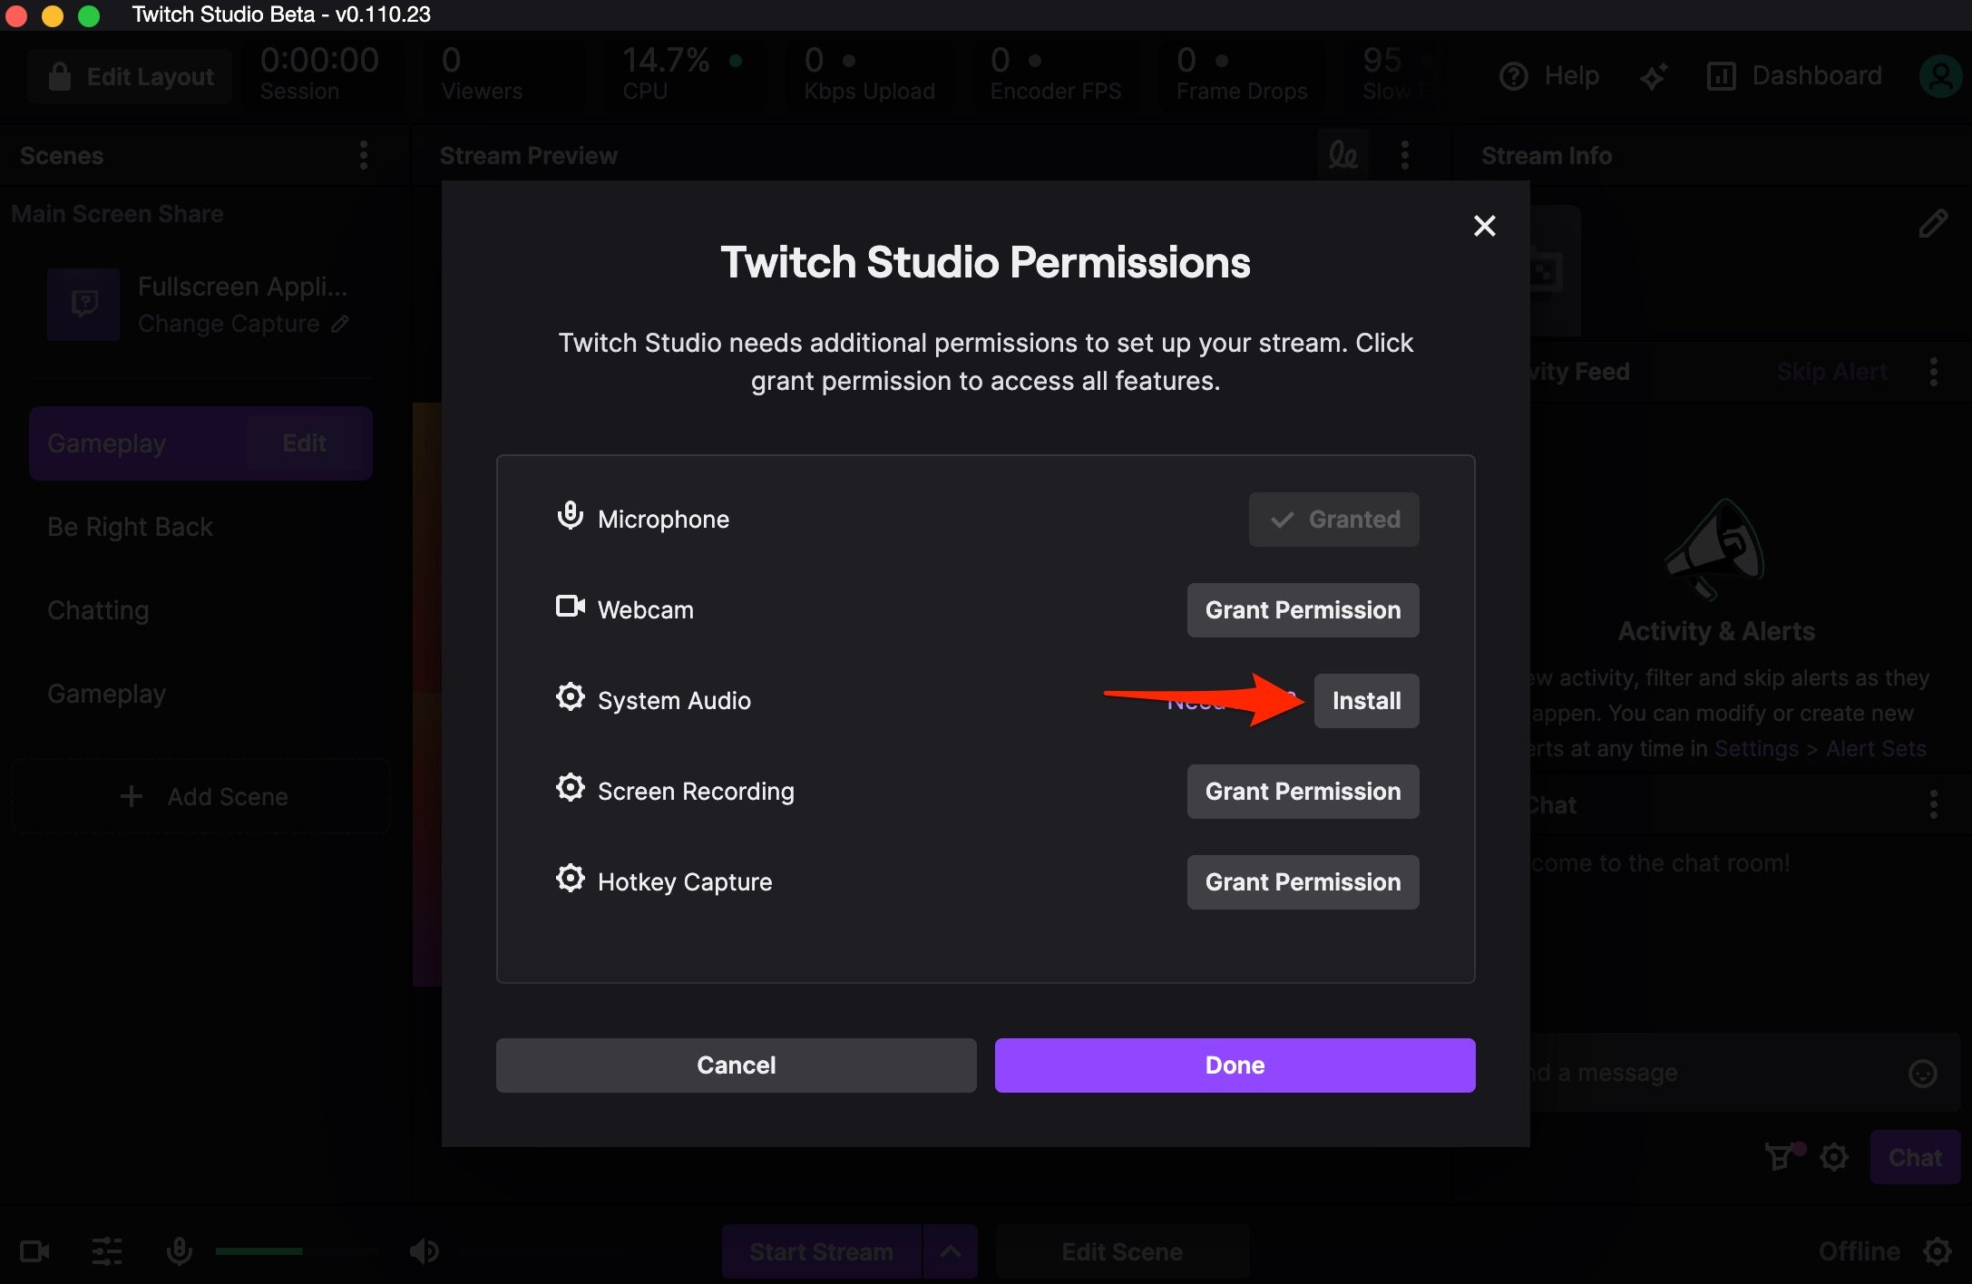The height and width of the screenshot is (1284, 1972).
Task: Mute the microphone in bottom bar
Action: [180, 1252]
